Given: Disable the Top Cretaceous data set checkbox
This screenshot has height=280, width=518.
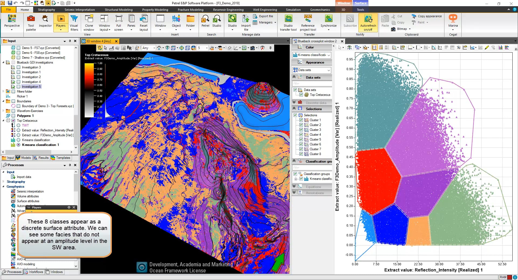Looking at the screenshot, I should click(x=301, y=95).
